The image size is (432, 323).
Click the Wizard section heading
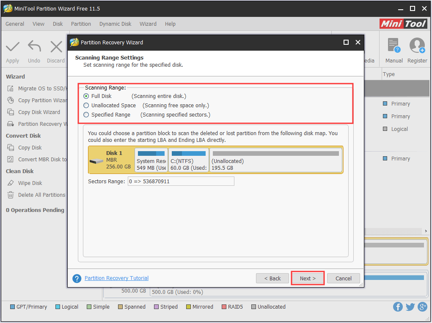pyautogui.click(x=15, y=77)
